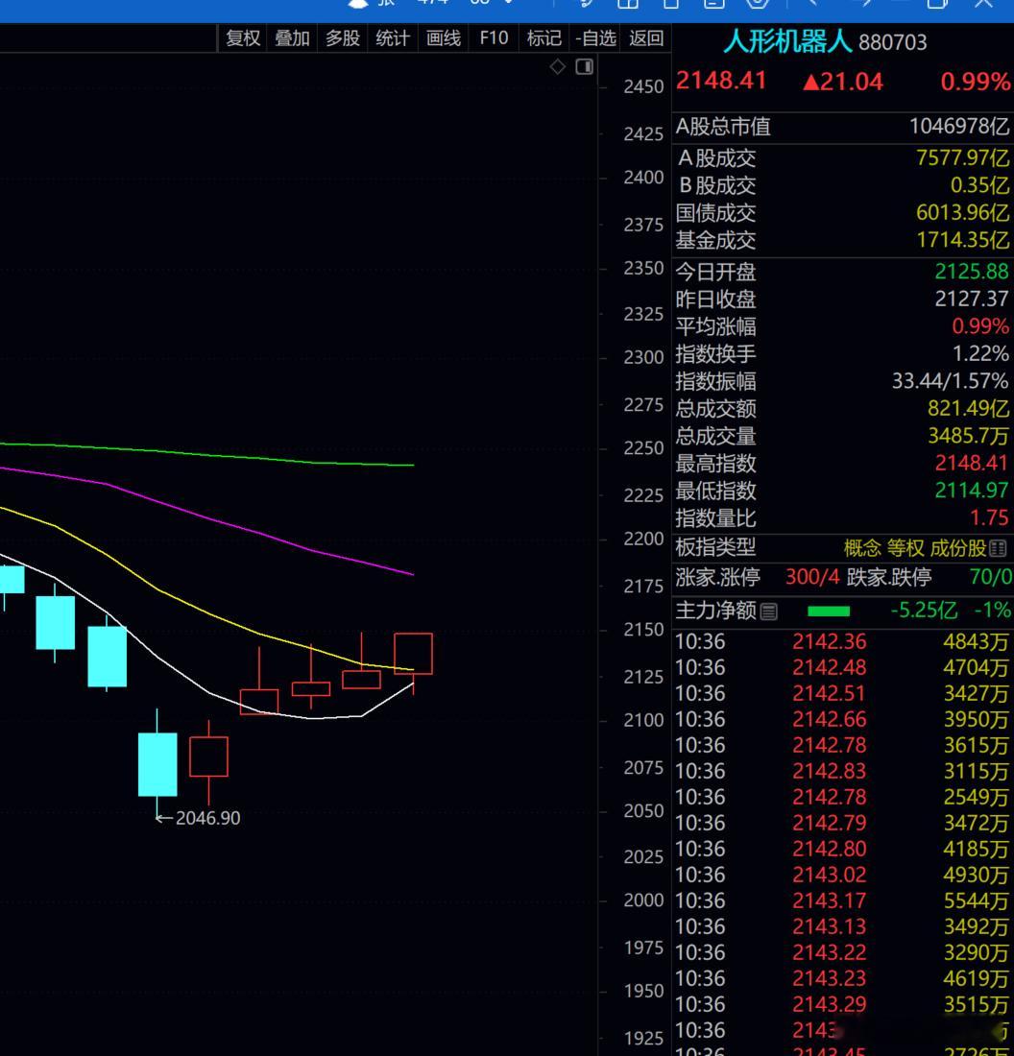Image resolution: width=1014 pixels, height=1056 pixels.
Task: Click the 0.99% header percentage change
Action: pos(976,83)
